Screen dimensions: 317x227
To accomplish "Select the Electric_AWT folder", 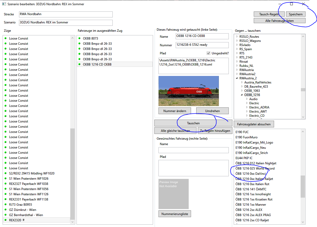I will 258,112.
